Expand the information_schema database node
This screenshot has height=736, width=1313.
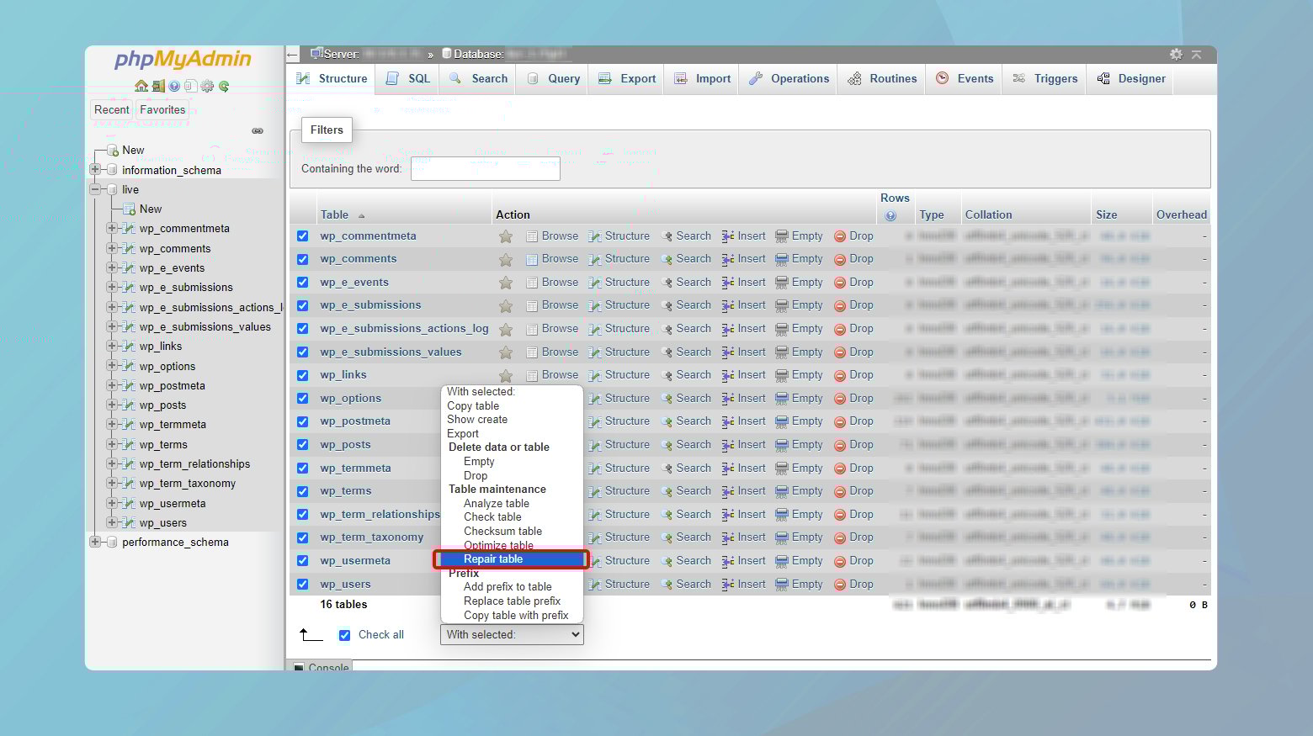[x=95, y=170]
